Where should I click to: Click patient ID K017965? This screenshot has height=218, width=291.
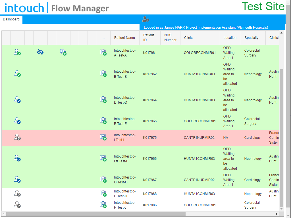coord(150,121)
